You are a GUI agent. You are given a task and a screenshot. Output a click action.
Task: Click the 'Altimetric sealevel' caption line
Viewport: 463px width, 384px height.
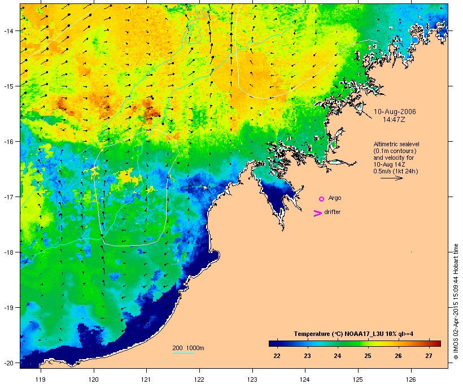coord(396,144)
